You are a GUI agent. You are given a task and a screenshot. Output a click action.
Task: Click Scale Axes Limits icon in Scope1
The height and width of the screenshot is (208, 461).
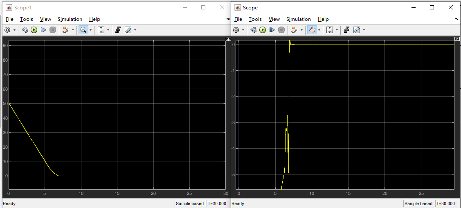point(101,30)
